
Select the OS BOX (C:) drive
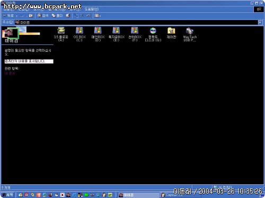click(x=79, y=34)
